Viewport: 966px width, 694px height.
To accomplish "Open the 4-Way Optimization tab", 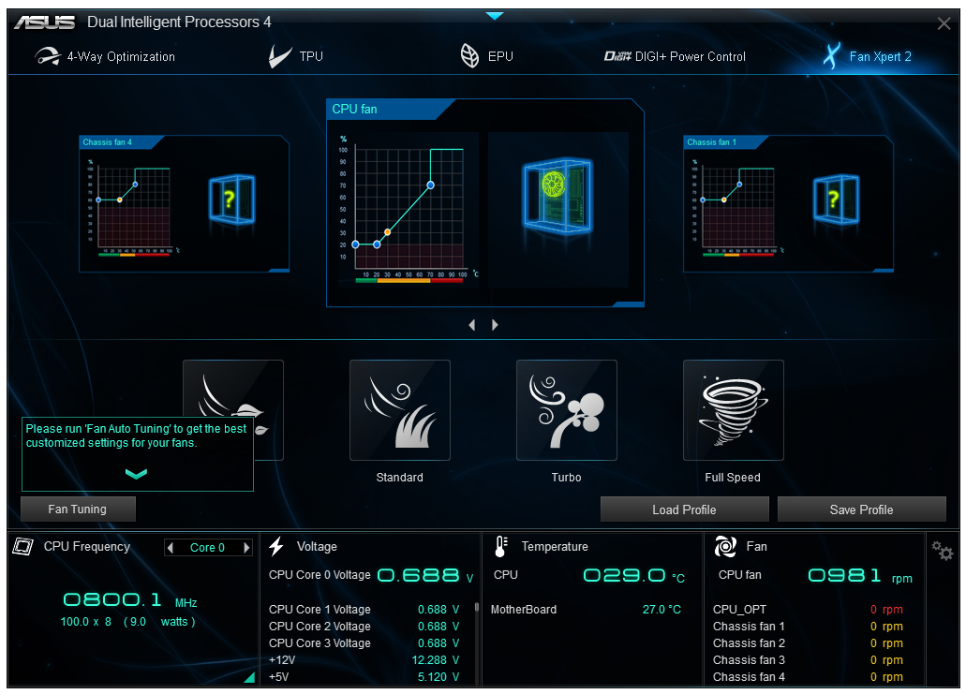I will point(105,56).
